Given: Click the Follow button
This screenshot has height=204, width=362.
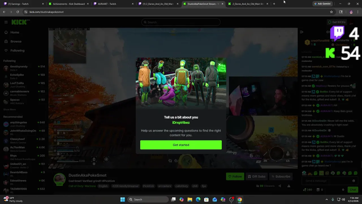Looking at the screenshot, I should tap(235, 177).
